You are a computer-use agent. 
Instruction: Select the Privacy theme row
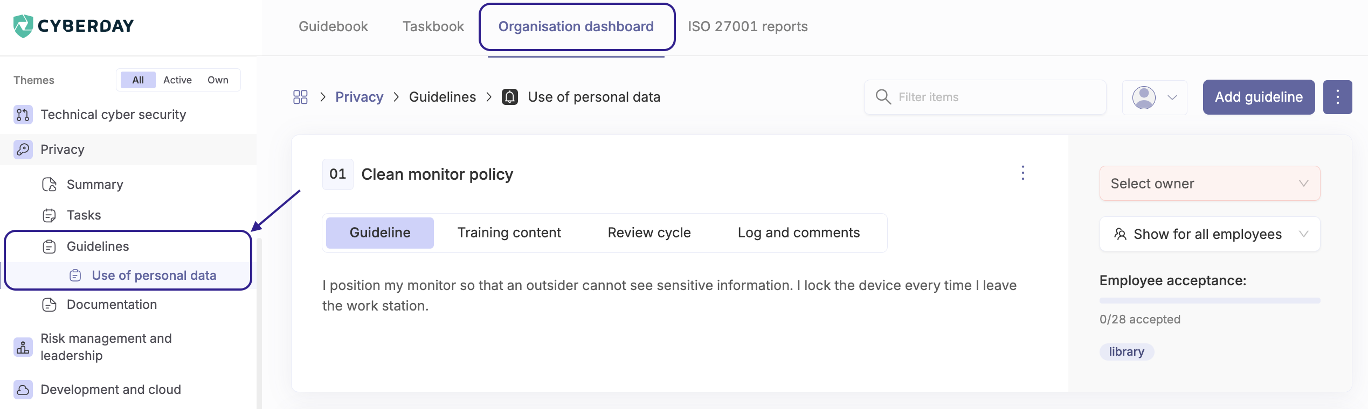tap(128, 150)
